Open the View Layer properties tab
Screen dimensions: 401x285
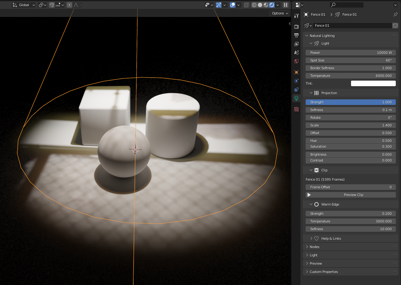tap(296, 44)
